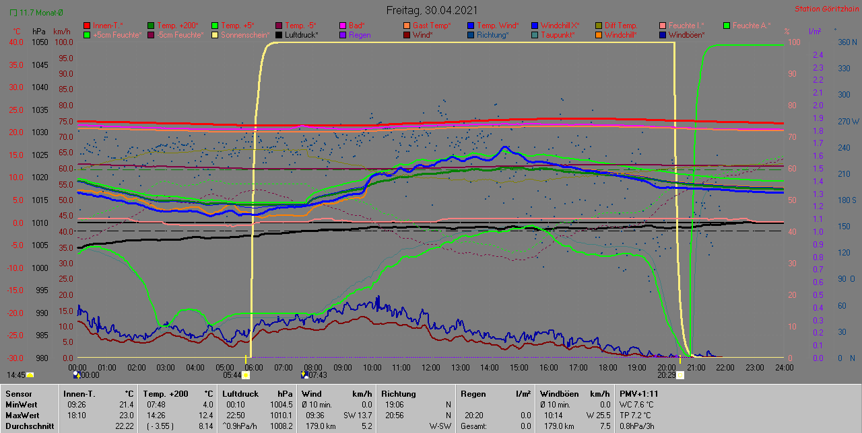Screen dimensions: 862x433
Task: Click the MaxWert row label
Action: point(22,416)
